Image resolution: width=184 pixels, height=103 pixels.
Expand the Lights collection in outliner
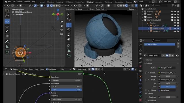143,15
